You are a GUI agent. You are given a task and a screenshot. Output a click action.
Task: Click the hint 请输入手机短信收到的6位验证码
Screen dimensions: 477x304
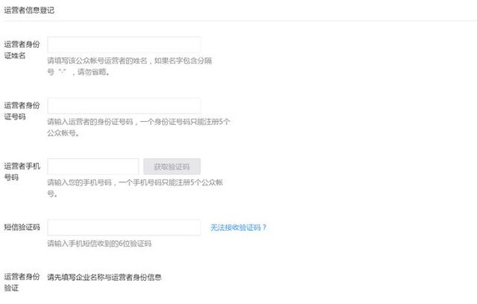(x=99, y=244)
